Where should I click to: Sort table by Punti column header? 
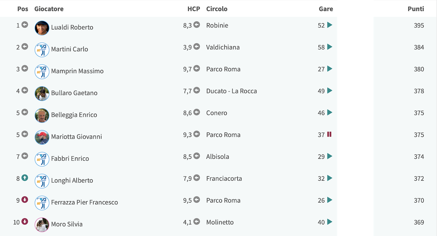point(416,9)
